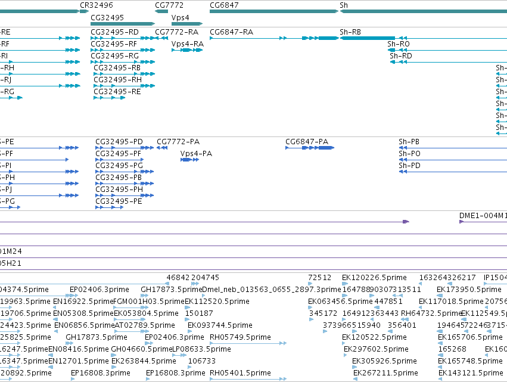This screenshot has height=382, width=507.
Task: Open EST EK120226.5prime
Action: pos(374,278)
